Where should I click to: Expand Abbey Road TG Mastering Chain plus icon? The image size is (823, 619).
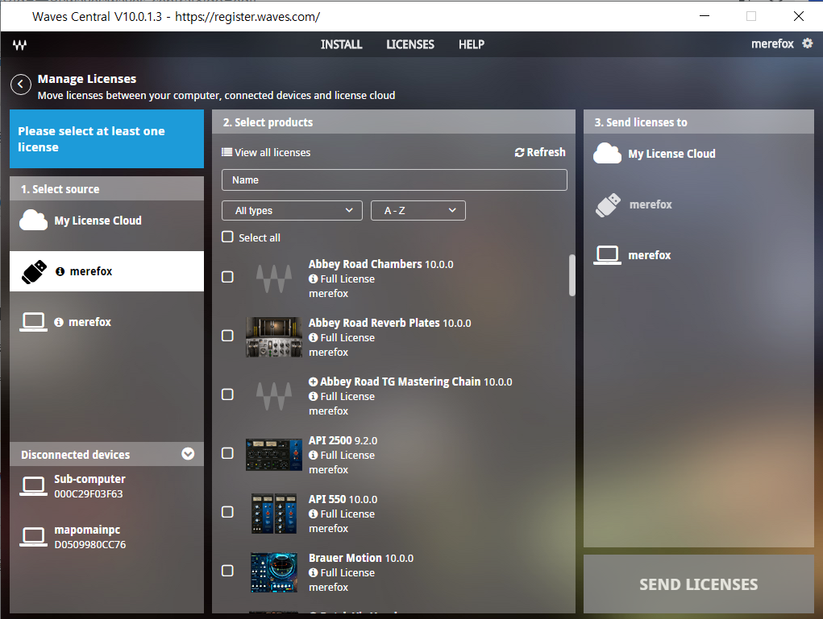313,382
